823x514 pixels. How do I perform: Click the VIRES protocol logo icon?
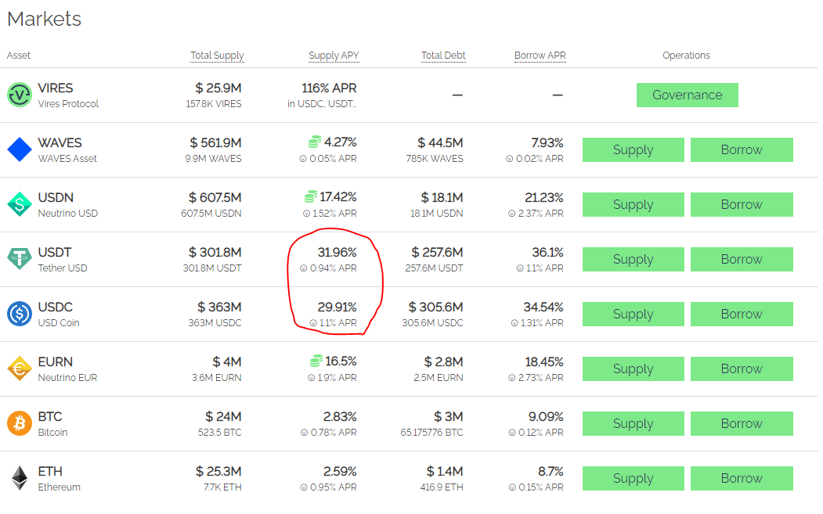tap(20, 95)
